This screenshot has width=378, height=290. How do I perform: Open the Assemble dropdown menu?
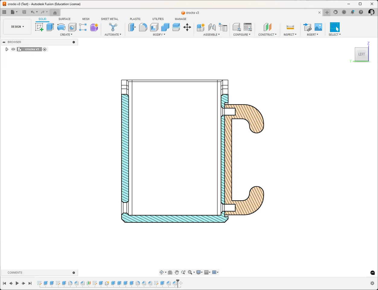pos(211,34)
